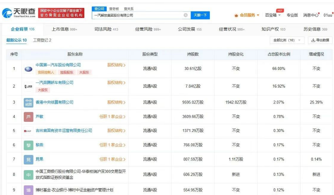This screenshot has width=334, height=195.
Task: Open avatar icon of 黎燕
Action: tap(28, 145)
